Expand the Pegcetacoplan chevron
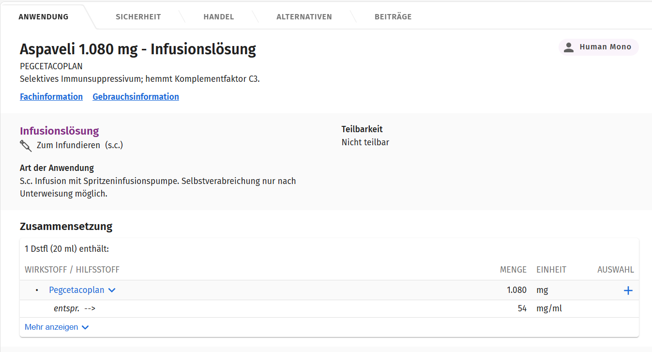 pyautogui.click(x=112, y=291)
